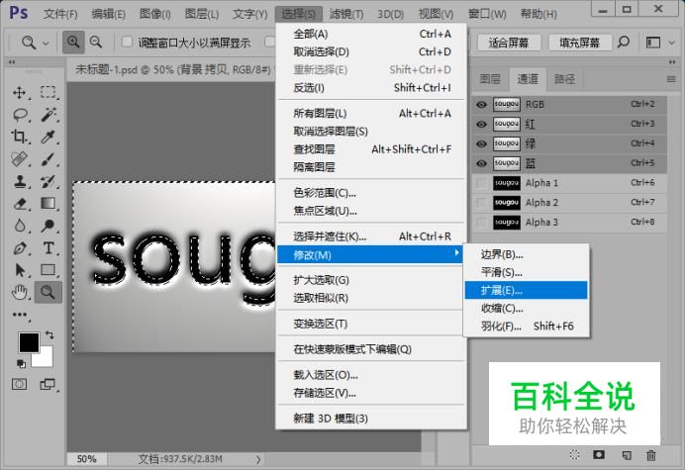The height and width of the screenshot is (470, 685).
Task: Select the Healing Brush tool
Action: tap(19, 159)
